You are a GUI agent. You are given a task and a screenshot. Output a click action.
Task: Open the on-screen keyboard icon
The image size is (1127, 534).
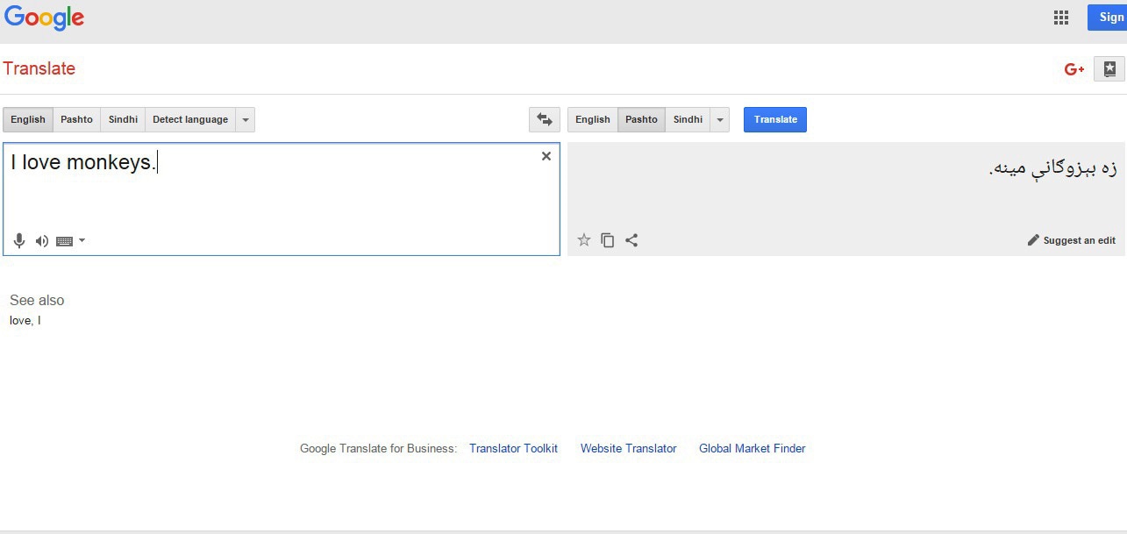click(x=62, y=240)
